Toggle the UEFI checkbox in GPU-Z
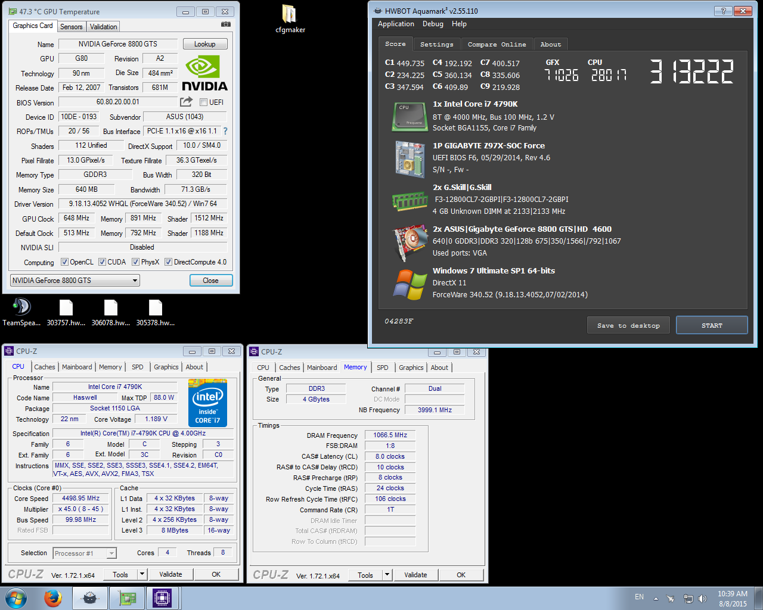The image size is (763, 610). coord(203,102)
